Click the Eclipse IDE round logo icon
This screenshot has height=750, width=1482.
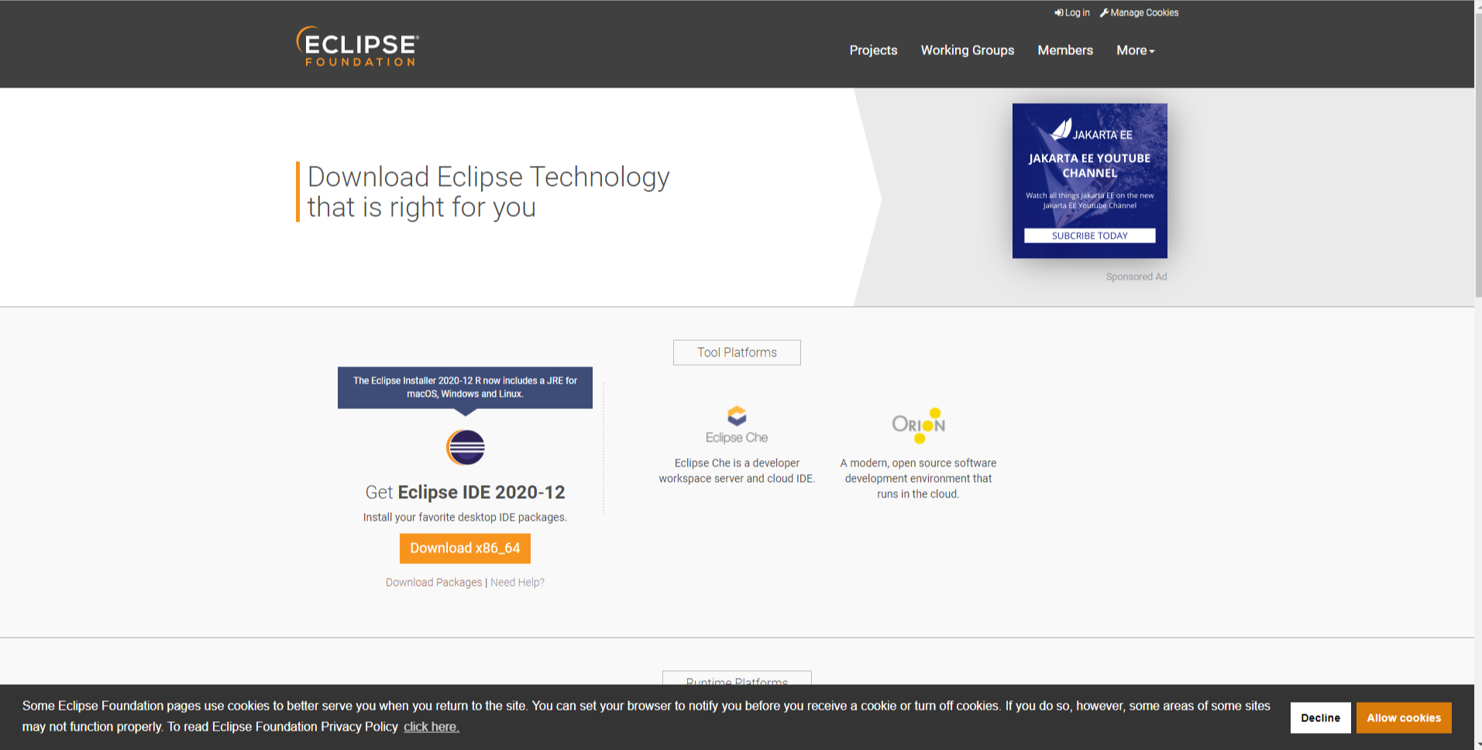pyautogui.click(x=466, y=447)
